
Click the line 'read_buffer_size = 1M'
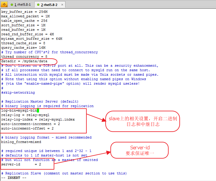23,30
